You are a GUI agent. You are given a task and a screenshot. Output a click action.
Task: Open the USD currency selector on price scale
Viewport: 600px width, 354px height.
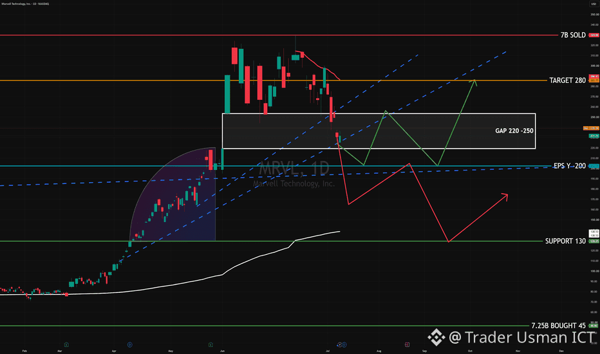click(x=594, y=4)
